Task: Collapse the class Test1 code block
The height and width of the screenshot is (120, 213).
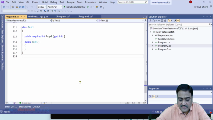Action: pyautogui.click(x=21, y=27)
